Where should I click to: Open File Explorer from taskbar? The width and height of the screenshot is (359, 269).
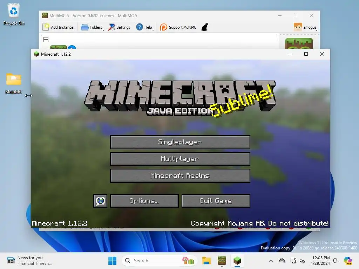pos(206,261)
